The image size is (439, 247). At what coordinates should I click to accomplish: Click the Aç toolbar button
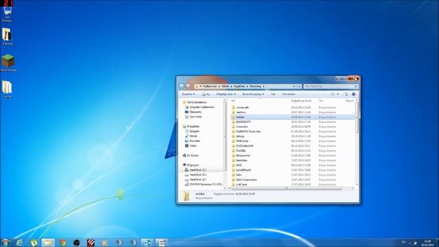(x=206, y=94)
